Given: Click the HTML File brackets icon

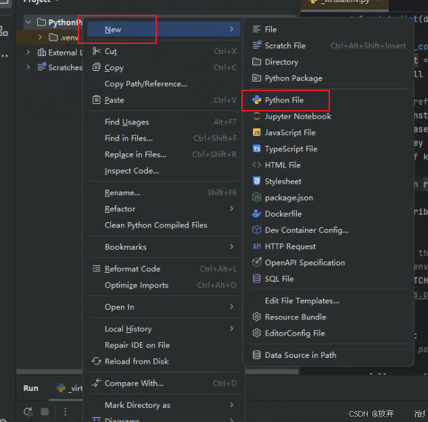Looking at the screenshot, I should [256, 165].
